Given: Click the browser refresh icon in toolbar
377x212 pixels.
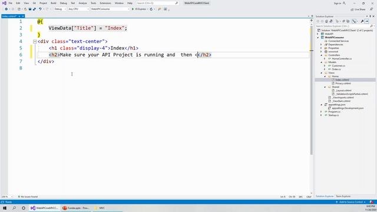Looking at the screenshot, I should pyautogui.click(x=151, y=9).
